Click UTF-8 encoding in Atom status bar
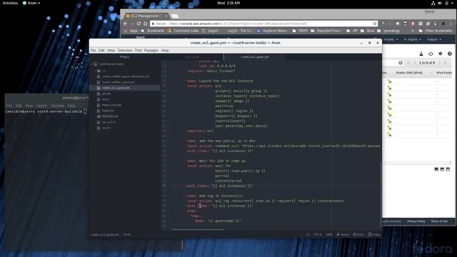 point(317,235)
